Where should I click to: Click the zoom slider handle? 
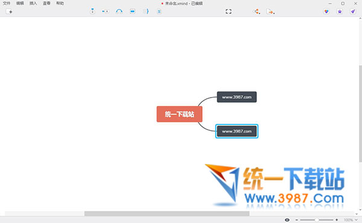[317, 220]
